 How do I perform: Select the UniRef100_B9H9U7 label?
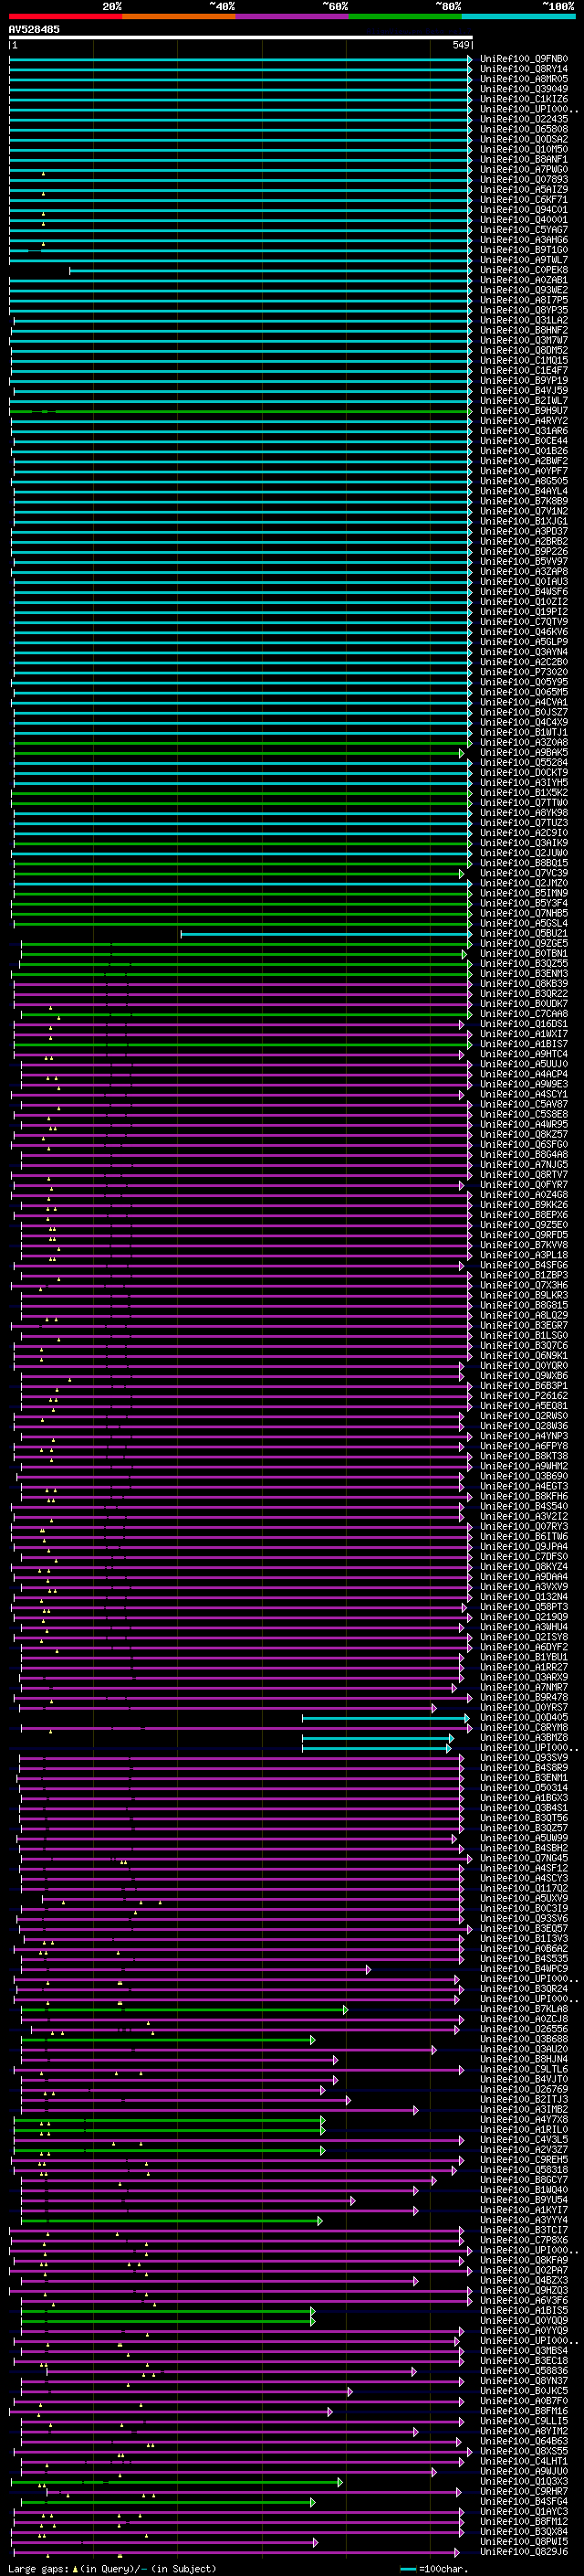(524, 411)
